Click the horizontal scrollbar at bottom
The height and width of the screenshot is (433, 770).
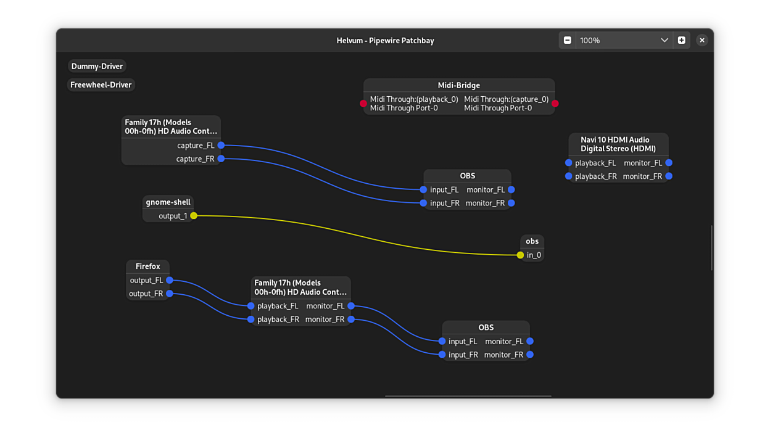468,396
